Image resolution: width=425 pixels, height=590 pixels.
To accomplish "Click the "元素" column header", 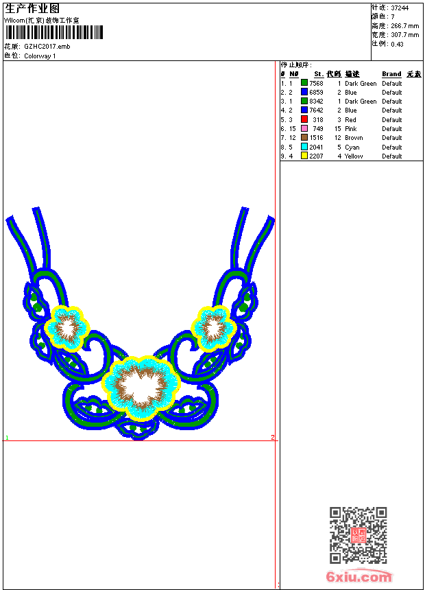I will tap(414, 74).
